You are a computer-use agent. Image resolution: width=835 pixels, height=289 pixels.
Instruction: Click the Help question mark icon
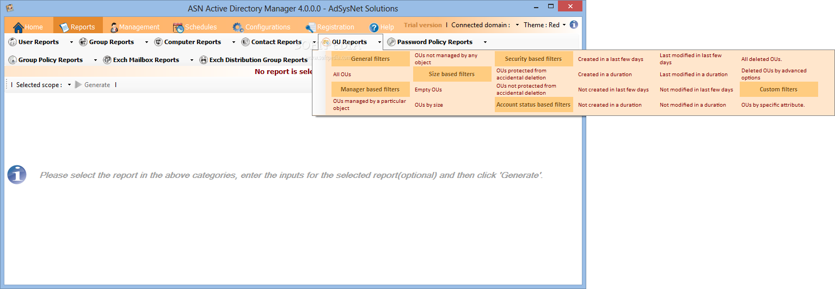374,27
